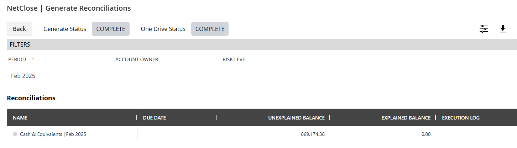Open the Period filter showing Feb 2025

(23, 76)
